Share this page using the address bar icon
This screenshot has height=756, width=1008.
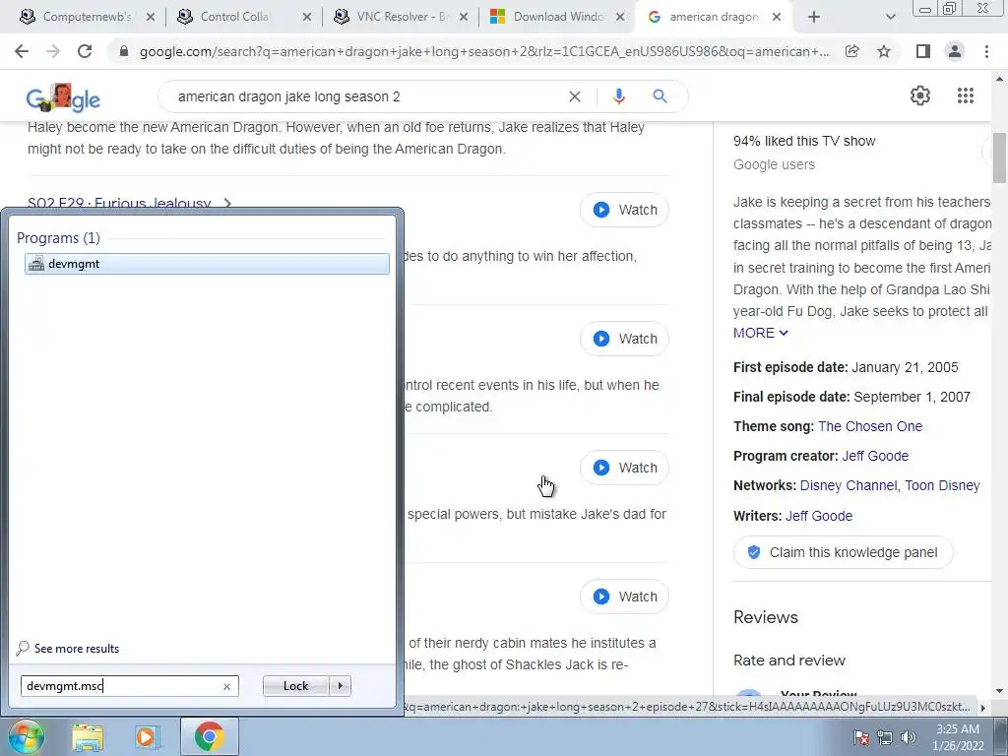(852, 51)
